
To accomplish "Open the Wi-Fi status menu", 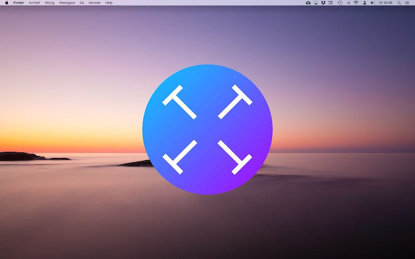I will click(x=356, y=3).
